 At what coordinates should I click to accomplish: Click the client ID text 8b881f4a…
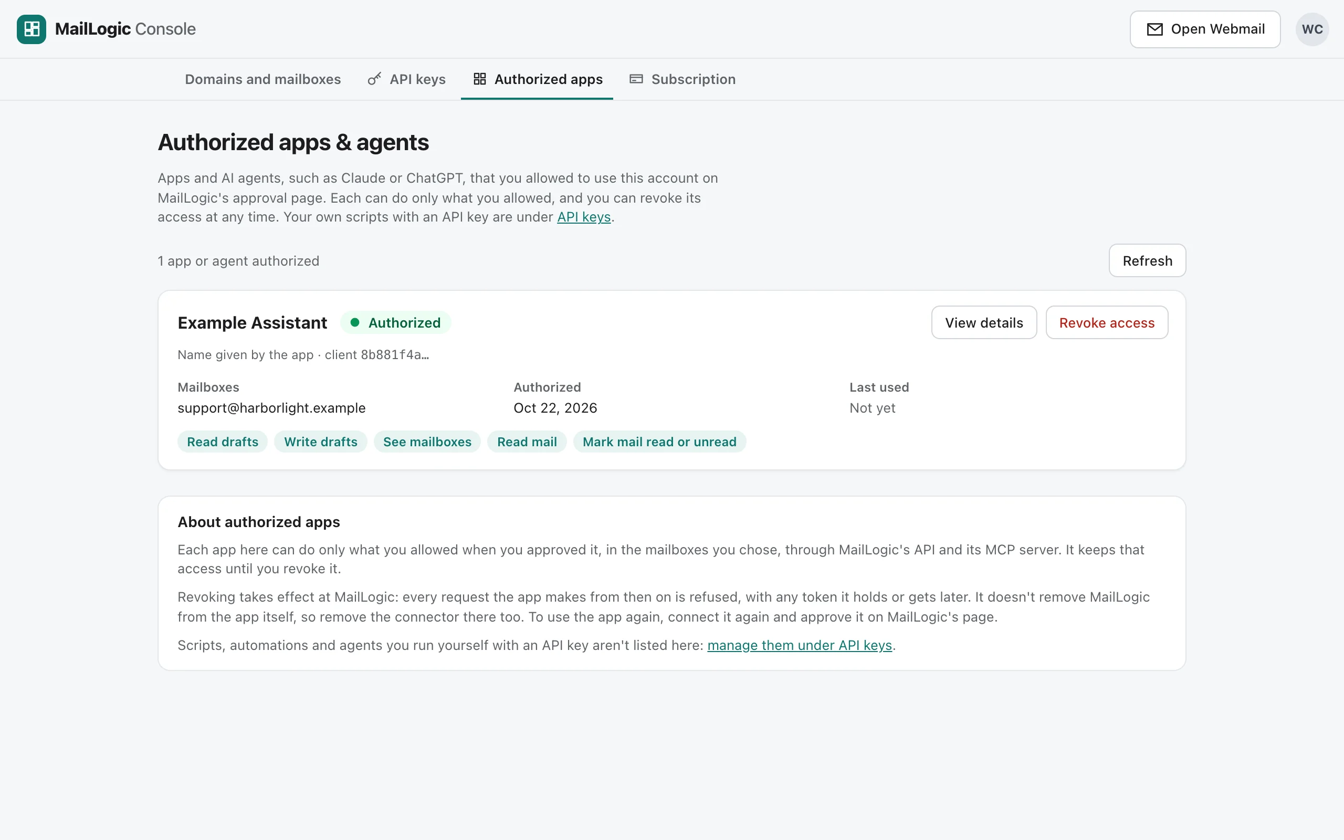(395, 354)
